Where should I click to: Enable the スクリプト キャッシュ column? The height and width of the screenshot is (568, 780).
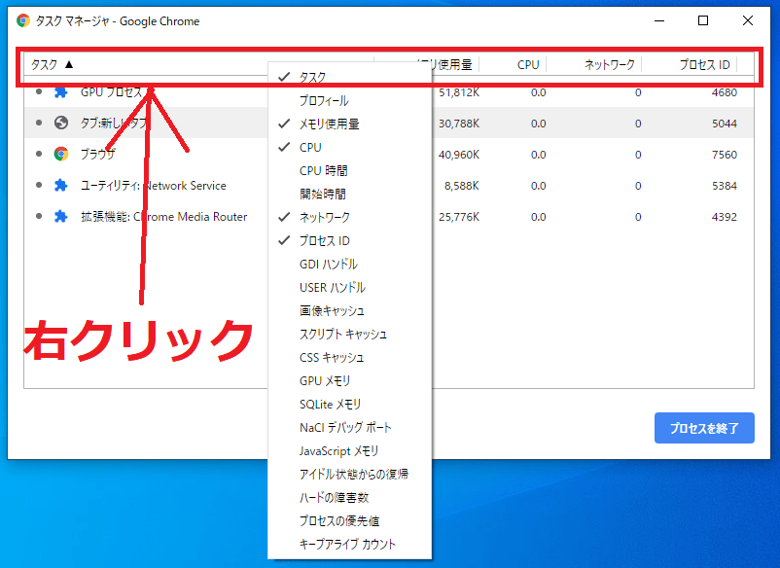[350, 335]
